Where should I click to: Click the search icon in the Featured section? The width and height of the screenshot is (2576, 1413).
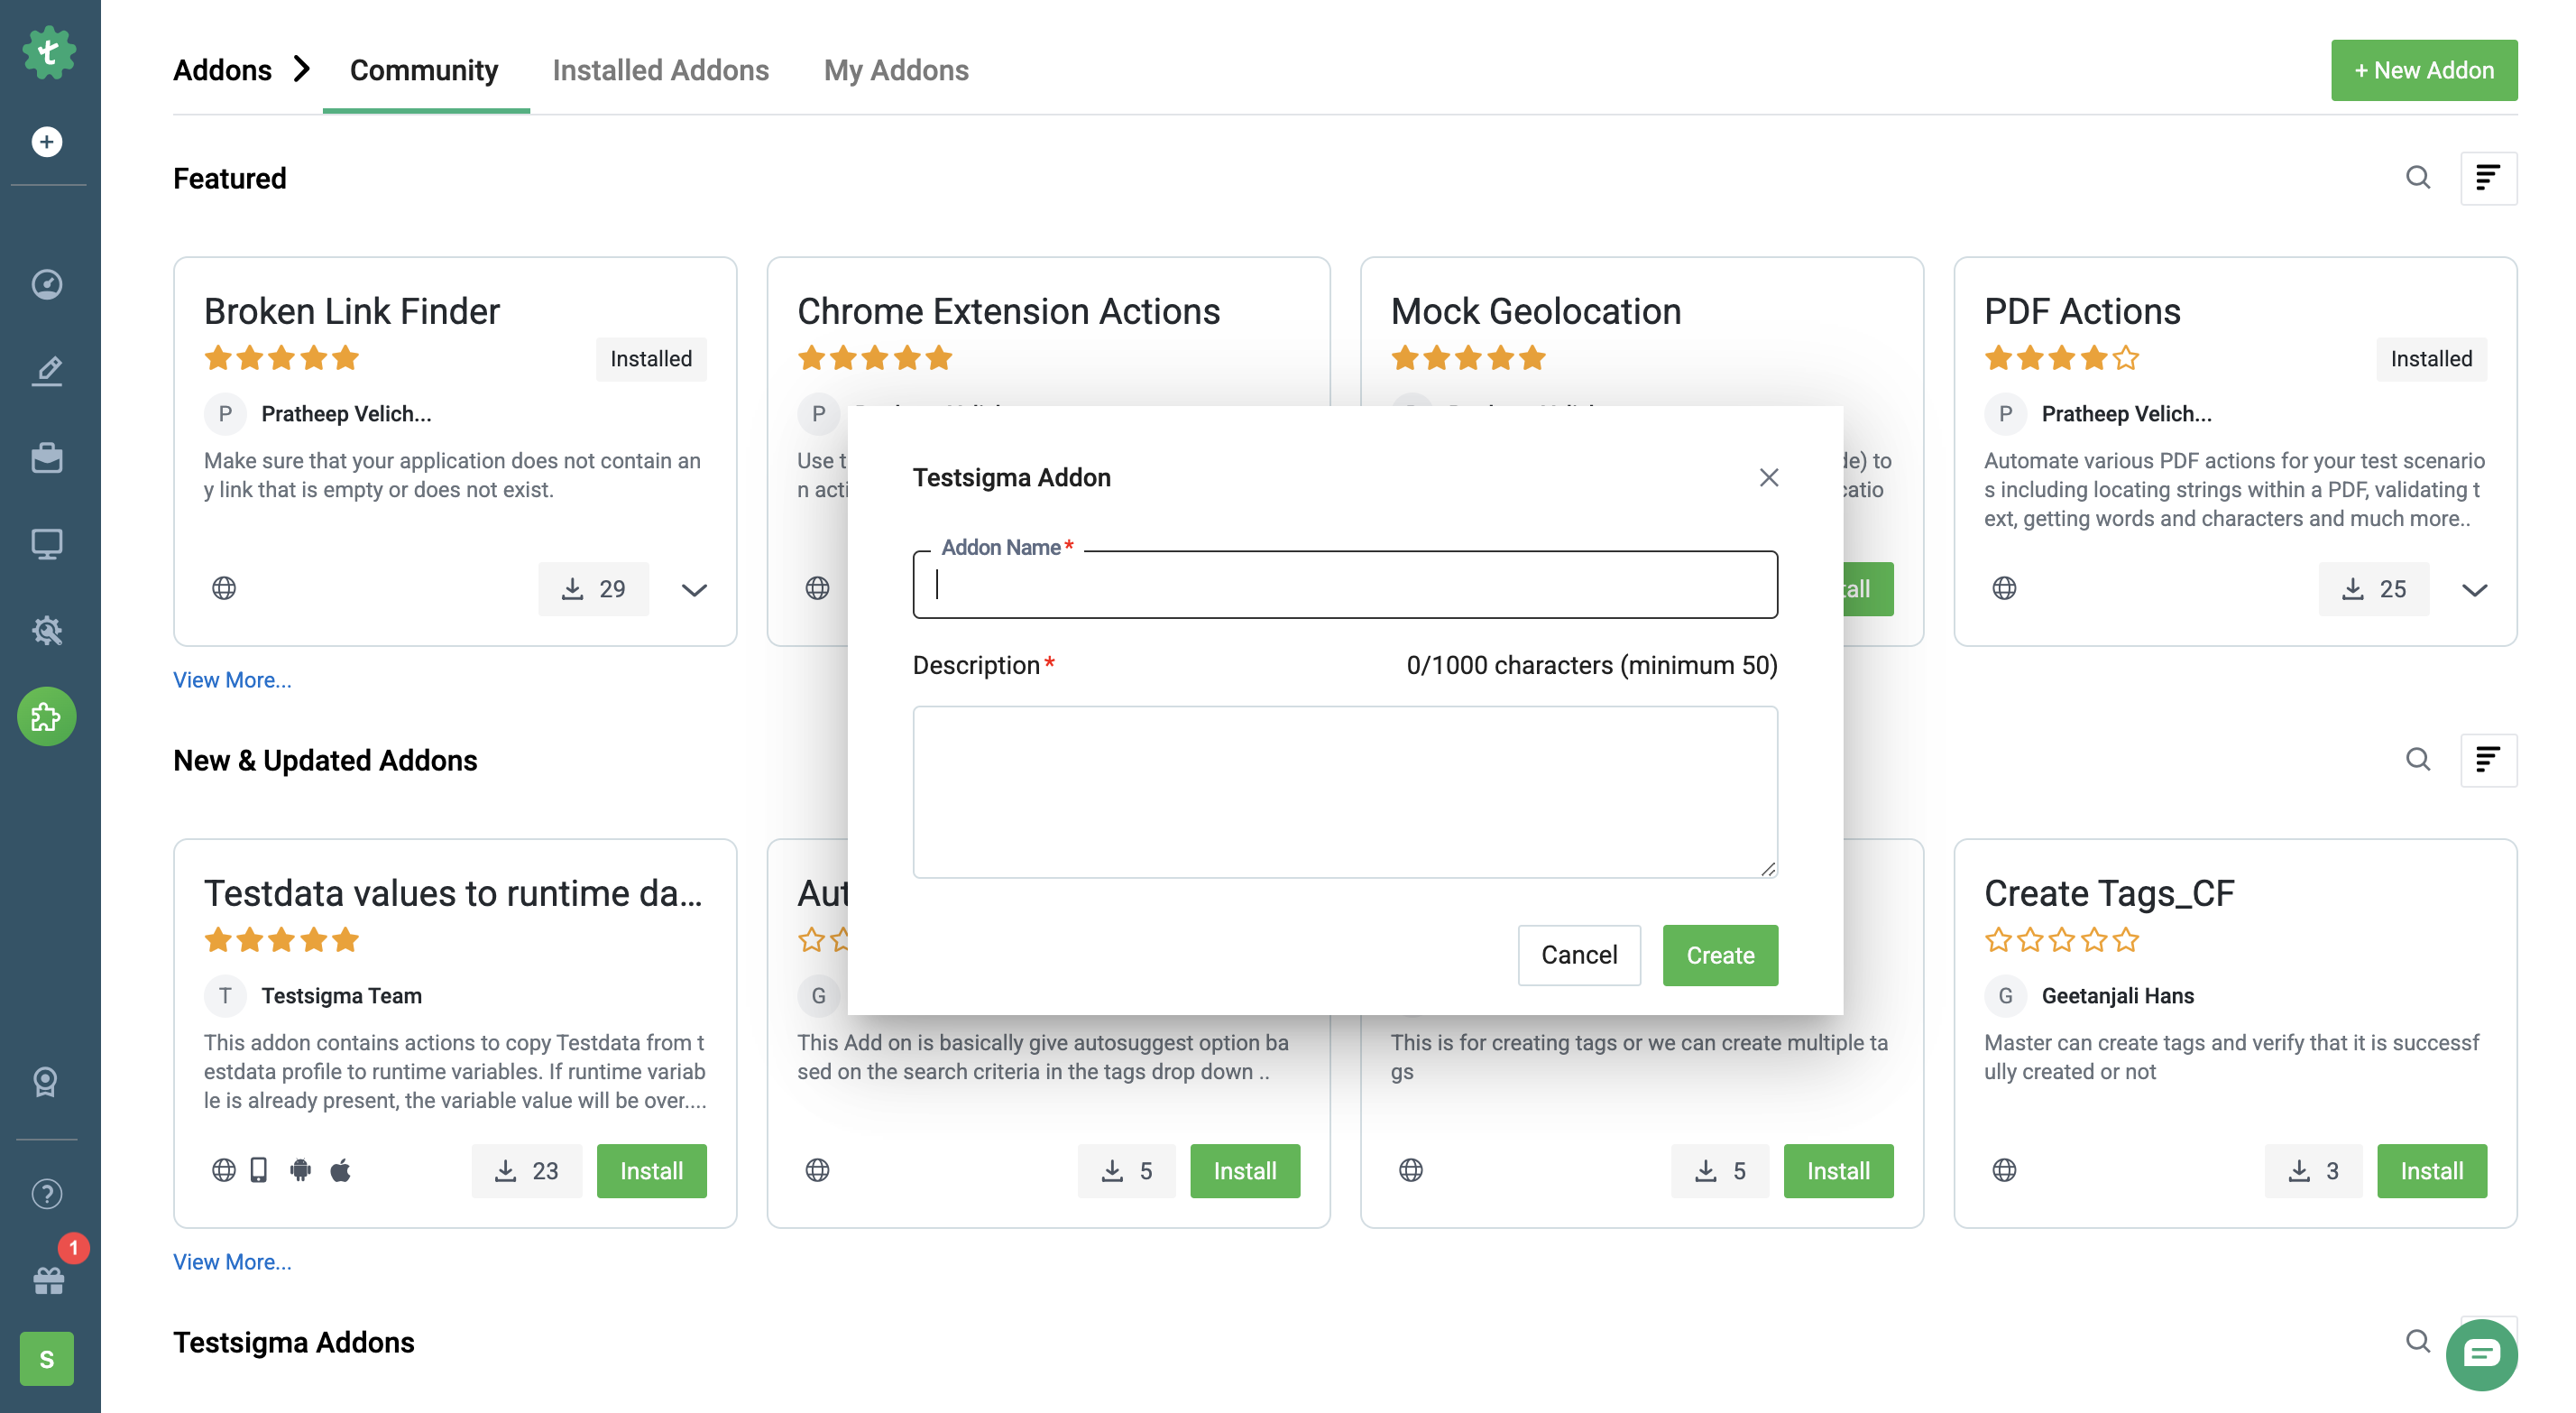2418,178
